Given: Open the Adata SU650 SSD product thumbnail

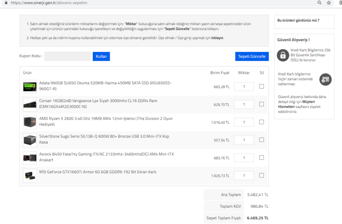Looking at the screenshot, I should point(30,87).
